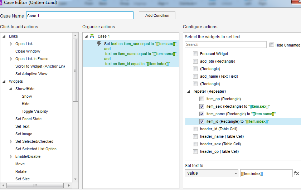Click the actions list scroll down arrow
The image size is (301, 190).
point(75,179)
